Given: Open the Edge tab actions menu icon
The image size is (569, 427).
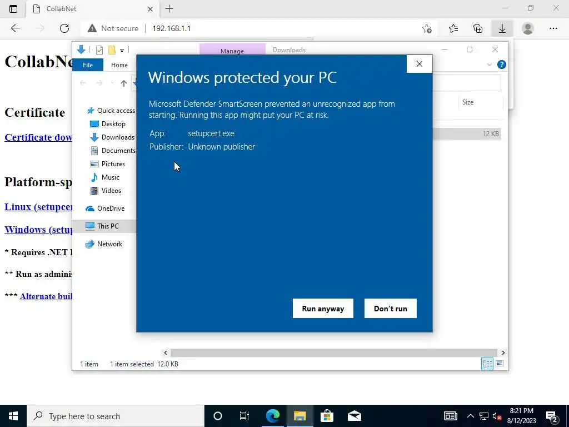Looking at the screenshot, I should pos(13,9).
